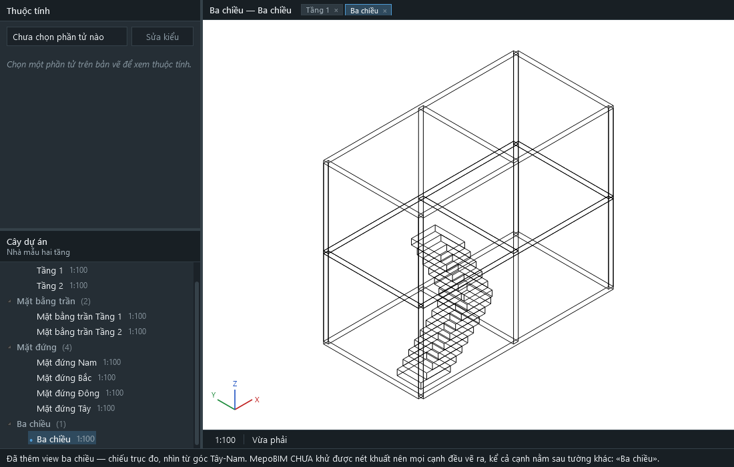The image size is (734, 467).
Task: Click the hint text Chọn một phần tử trên bản vẽ
Action: coord(99,64)
